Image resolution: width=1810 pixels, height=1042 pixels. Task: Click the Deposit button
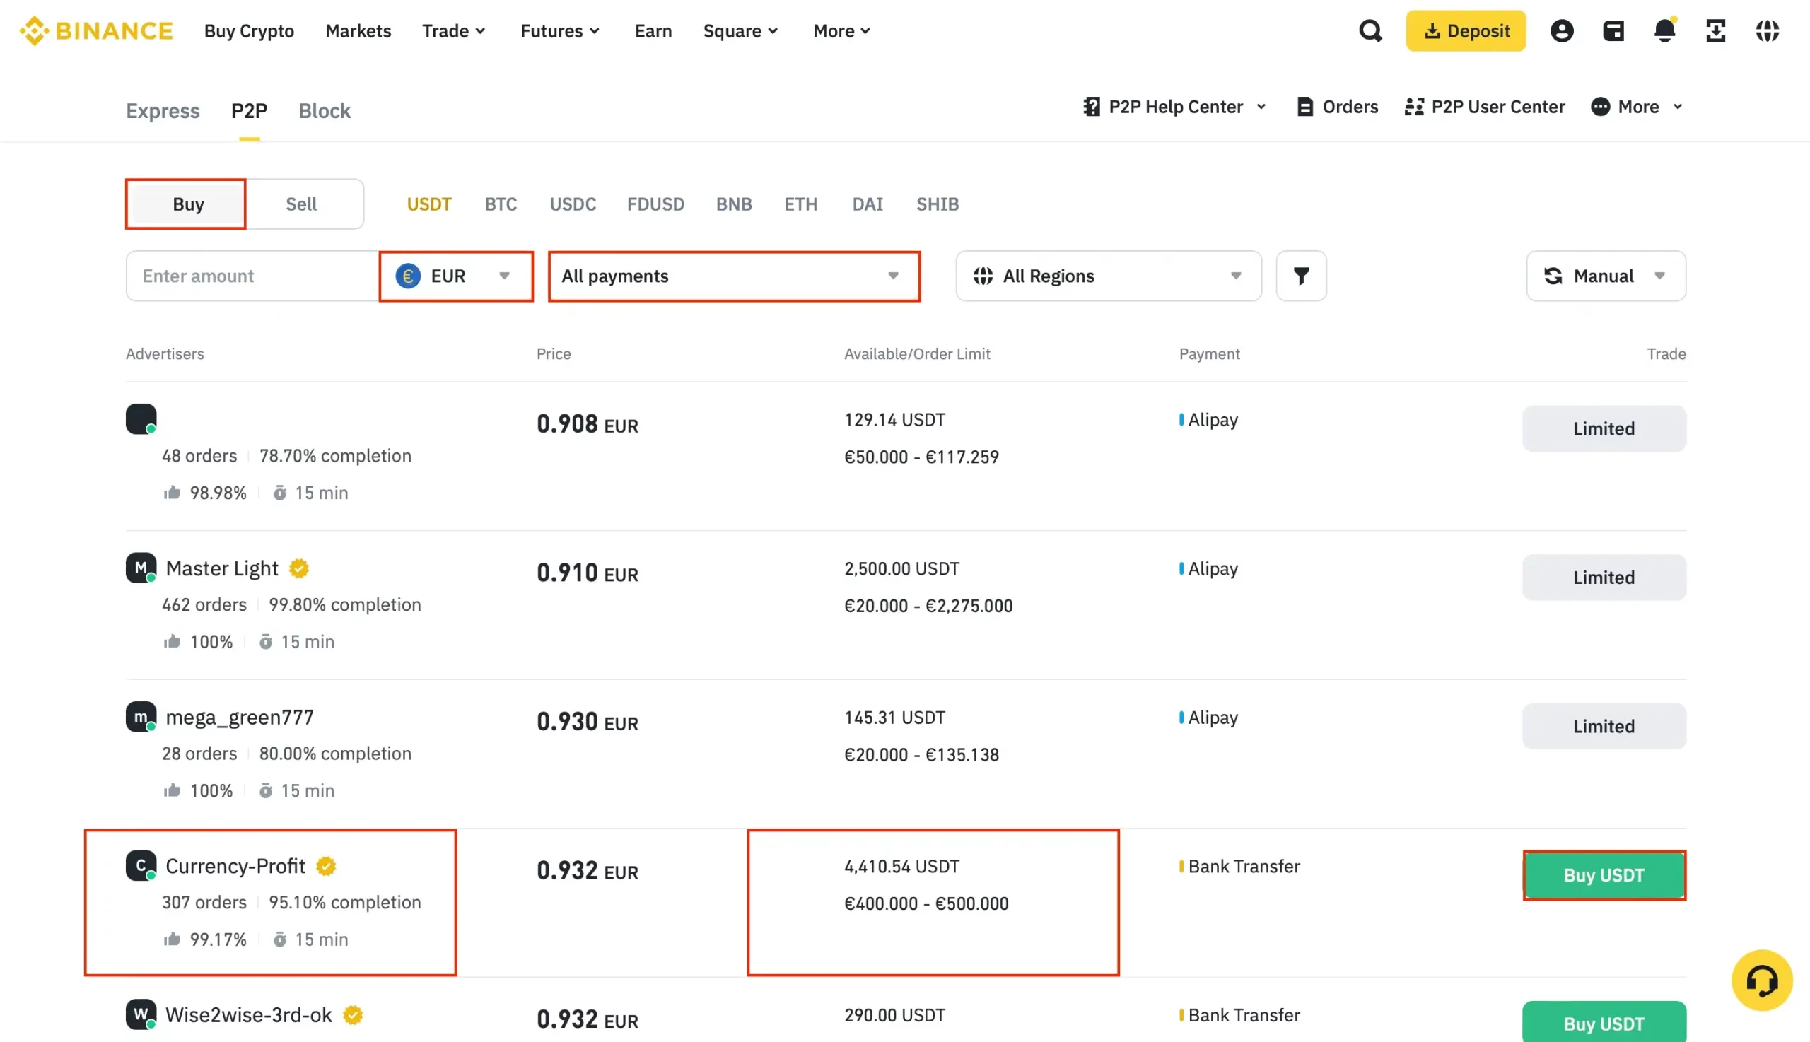point(1465,31)
